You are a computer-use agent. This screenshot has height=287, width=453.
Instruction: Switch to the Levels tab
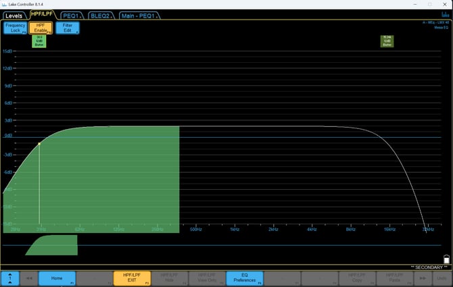point(14,15)
